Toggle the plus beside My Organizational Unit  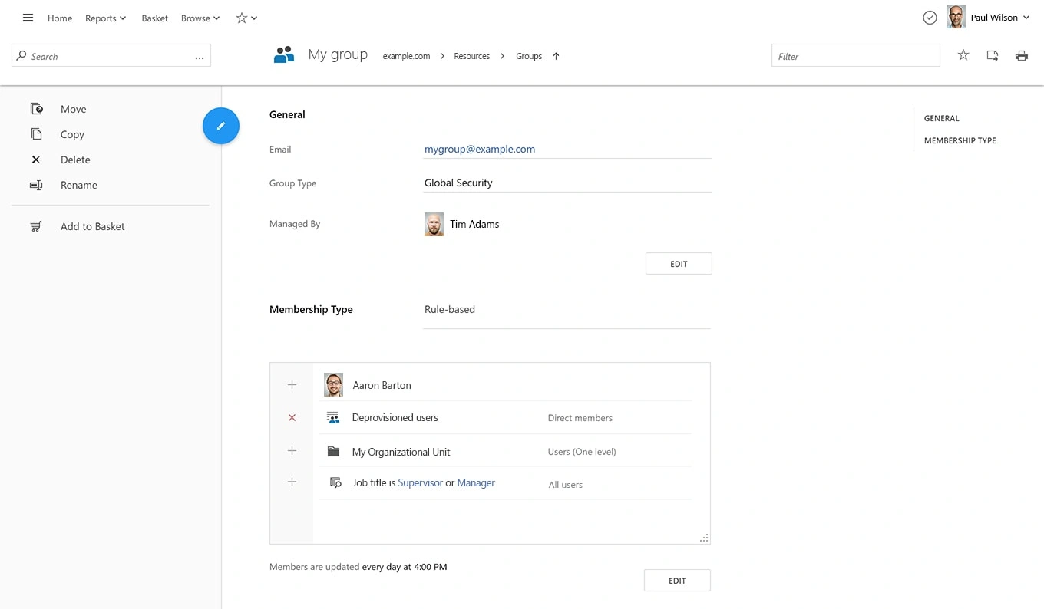pyautogui.click(x=292, y=451)
